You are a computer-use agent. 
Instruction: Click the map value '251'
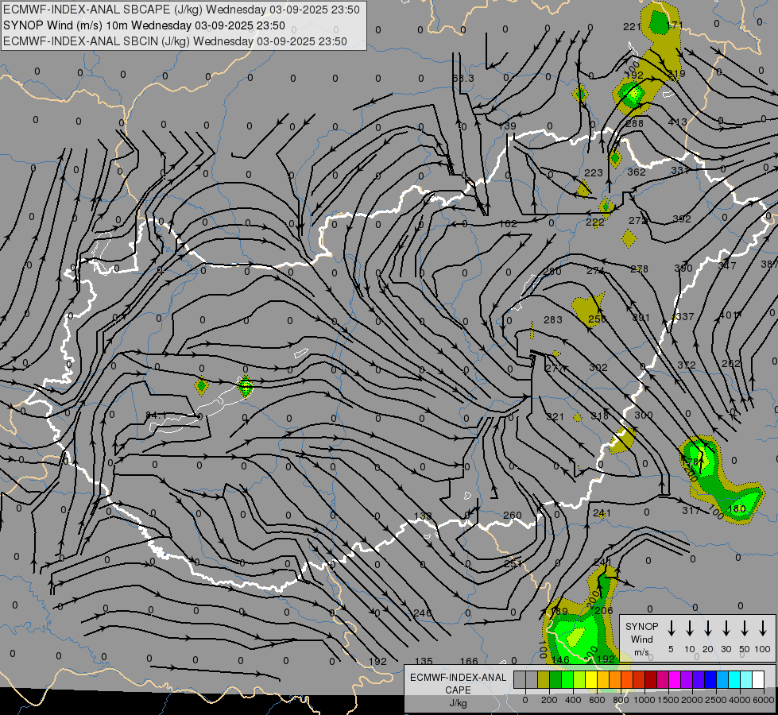pyautogui.click(x=513, y=564)
